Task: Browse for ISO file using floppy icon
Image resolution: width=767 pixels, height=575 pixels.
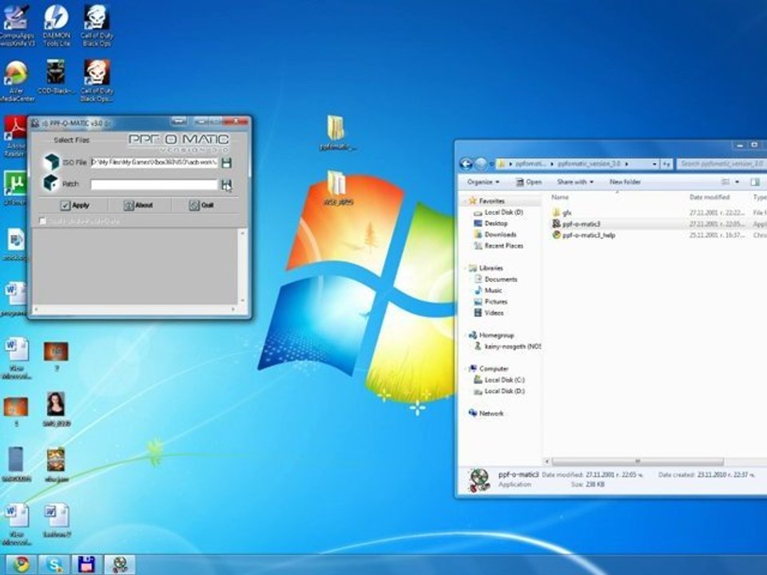Action: (x=226, y=163)
